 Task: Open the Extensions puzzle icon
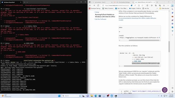coord(147,5)
